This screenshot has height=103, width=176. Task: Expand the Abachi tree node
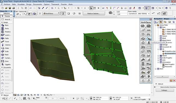point(158,56)
